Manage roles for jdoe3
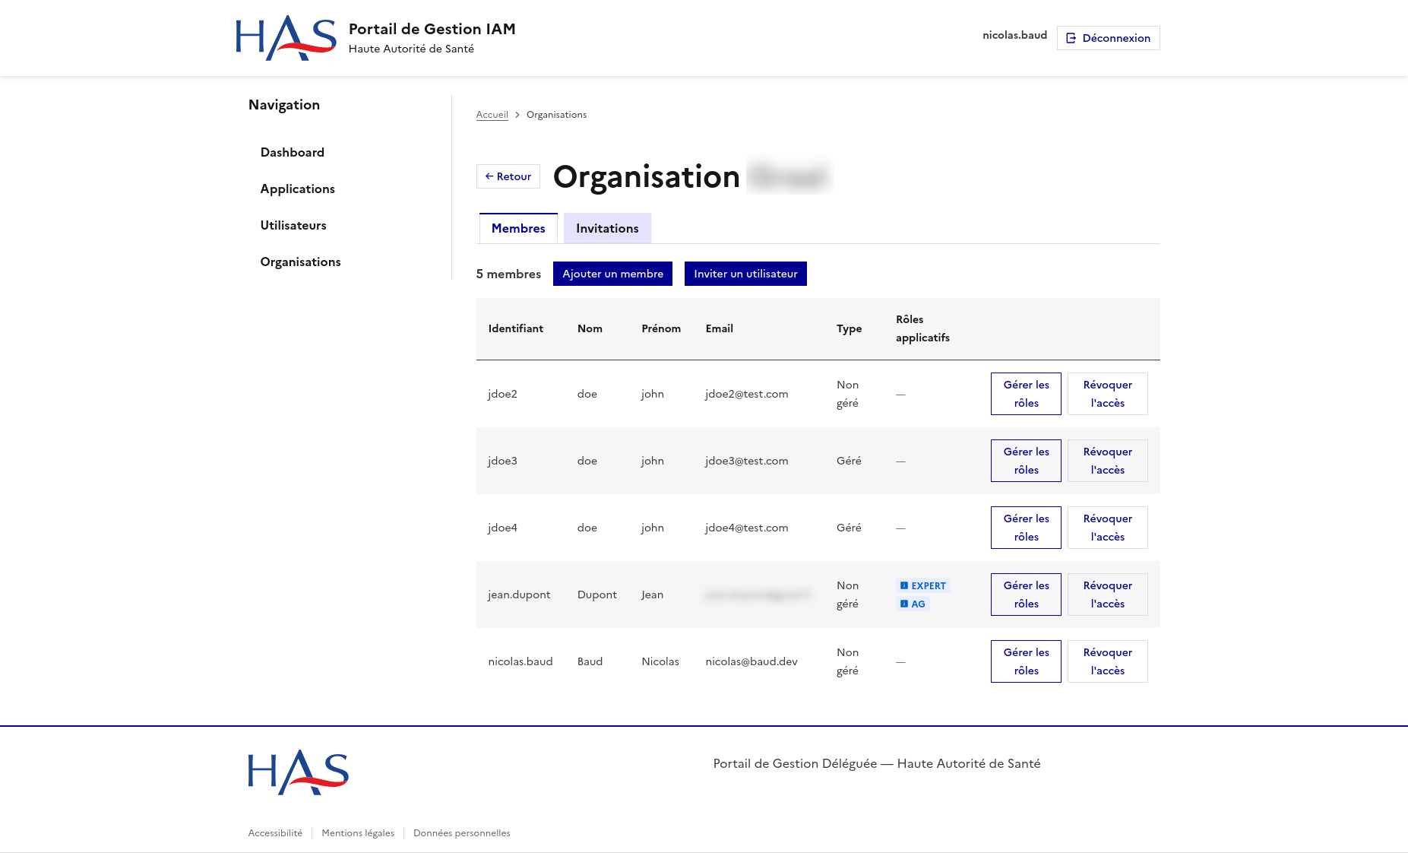 pyautogui.click(x=1026, y=461)
